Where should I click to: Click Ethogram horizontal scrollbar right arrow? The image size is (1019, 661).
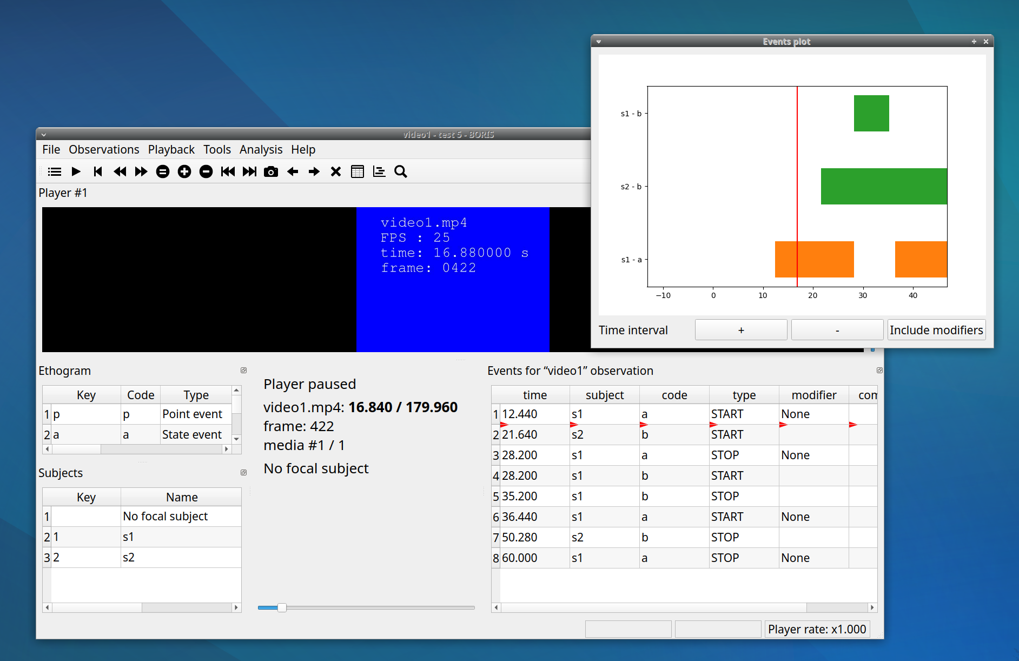click(227, 449)
